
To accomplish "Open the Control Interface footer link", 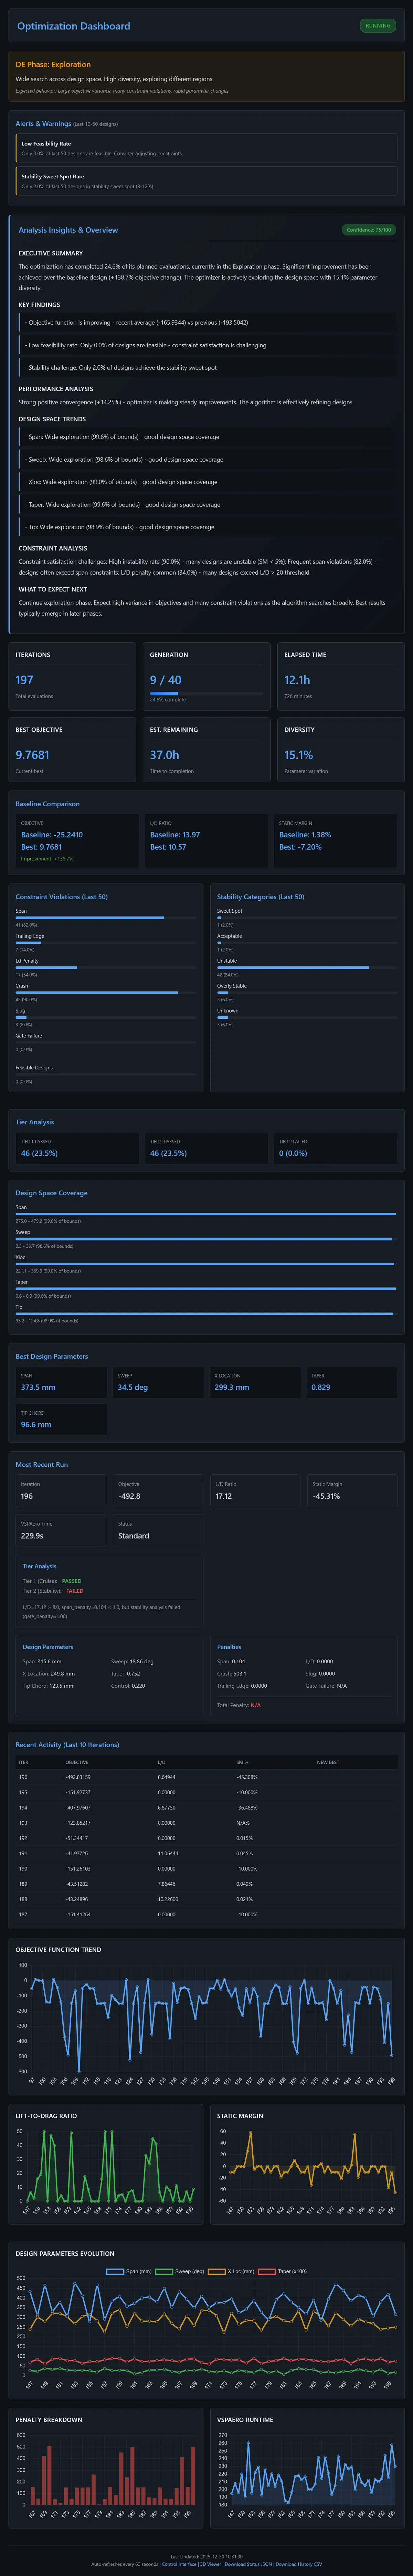I will pyautogui.click(x=179, y=2564).
